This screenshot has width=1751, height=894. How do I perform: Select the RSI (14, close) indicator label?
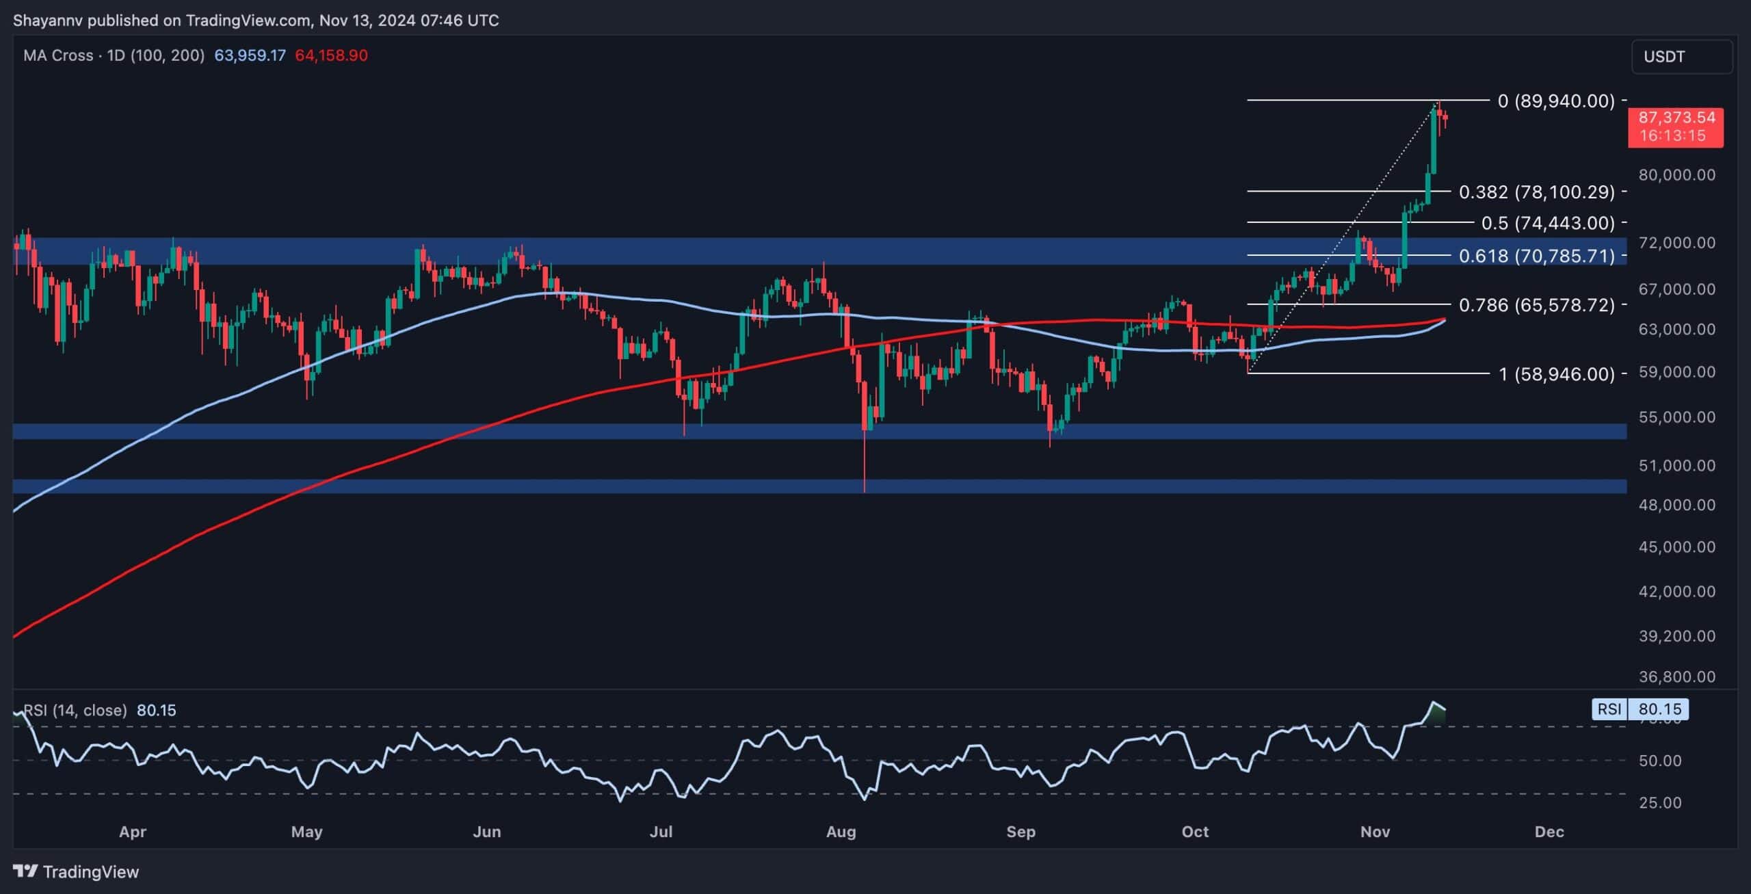point(75,710)
